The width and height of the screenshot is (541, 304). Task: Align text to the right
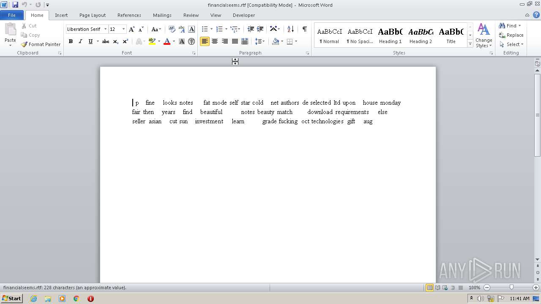(x=225, y=41)
